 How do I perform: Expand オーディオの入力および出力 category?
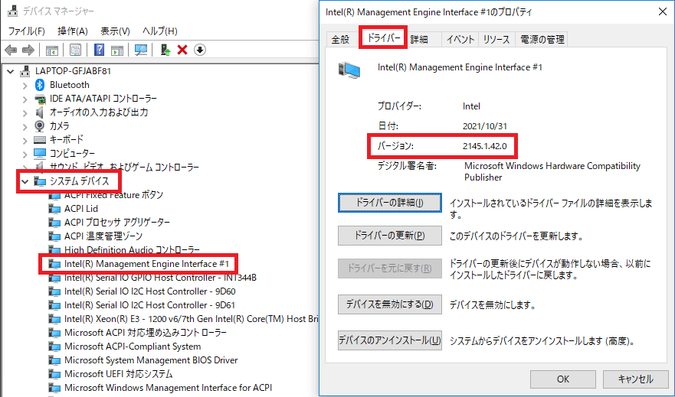click(x=25, y=113)
